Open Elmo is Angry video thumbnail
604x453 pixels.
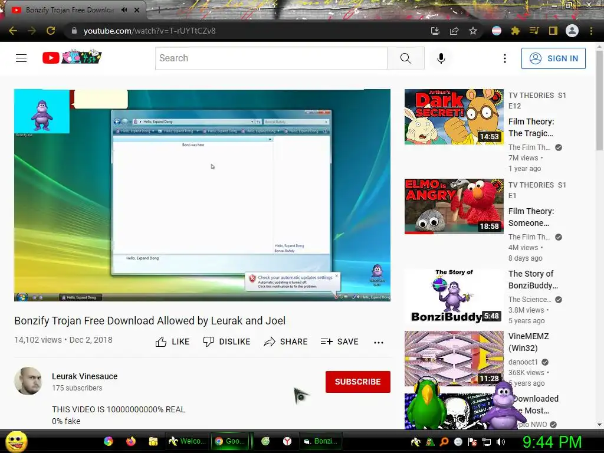(454, 206)
